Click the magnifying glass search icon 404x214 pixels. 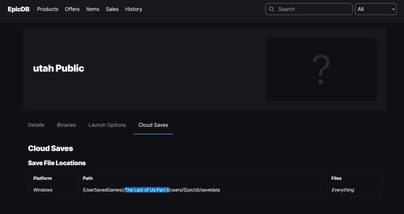[272, 9]
